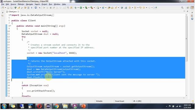Select the Client.java editor tab
This screenshot has height=110, width=195.
(x=12, y=12)
